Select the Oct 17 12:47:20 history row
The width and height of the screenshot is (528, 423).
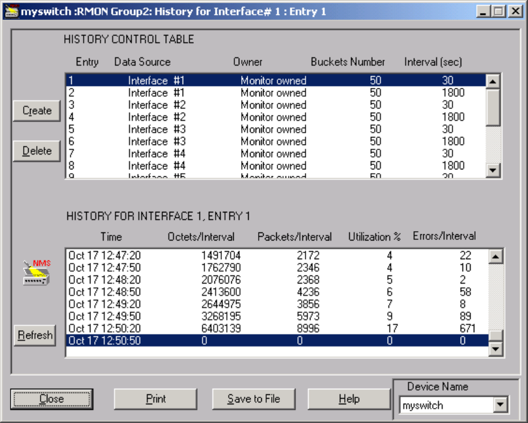[x=274, y=255]
